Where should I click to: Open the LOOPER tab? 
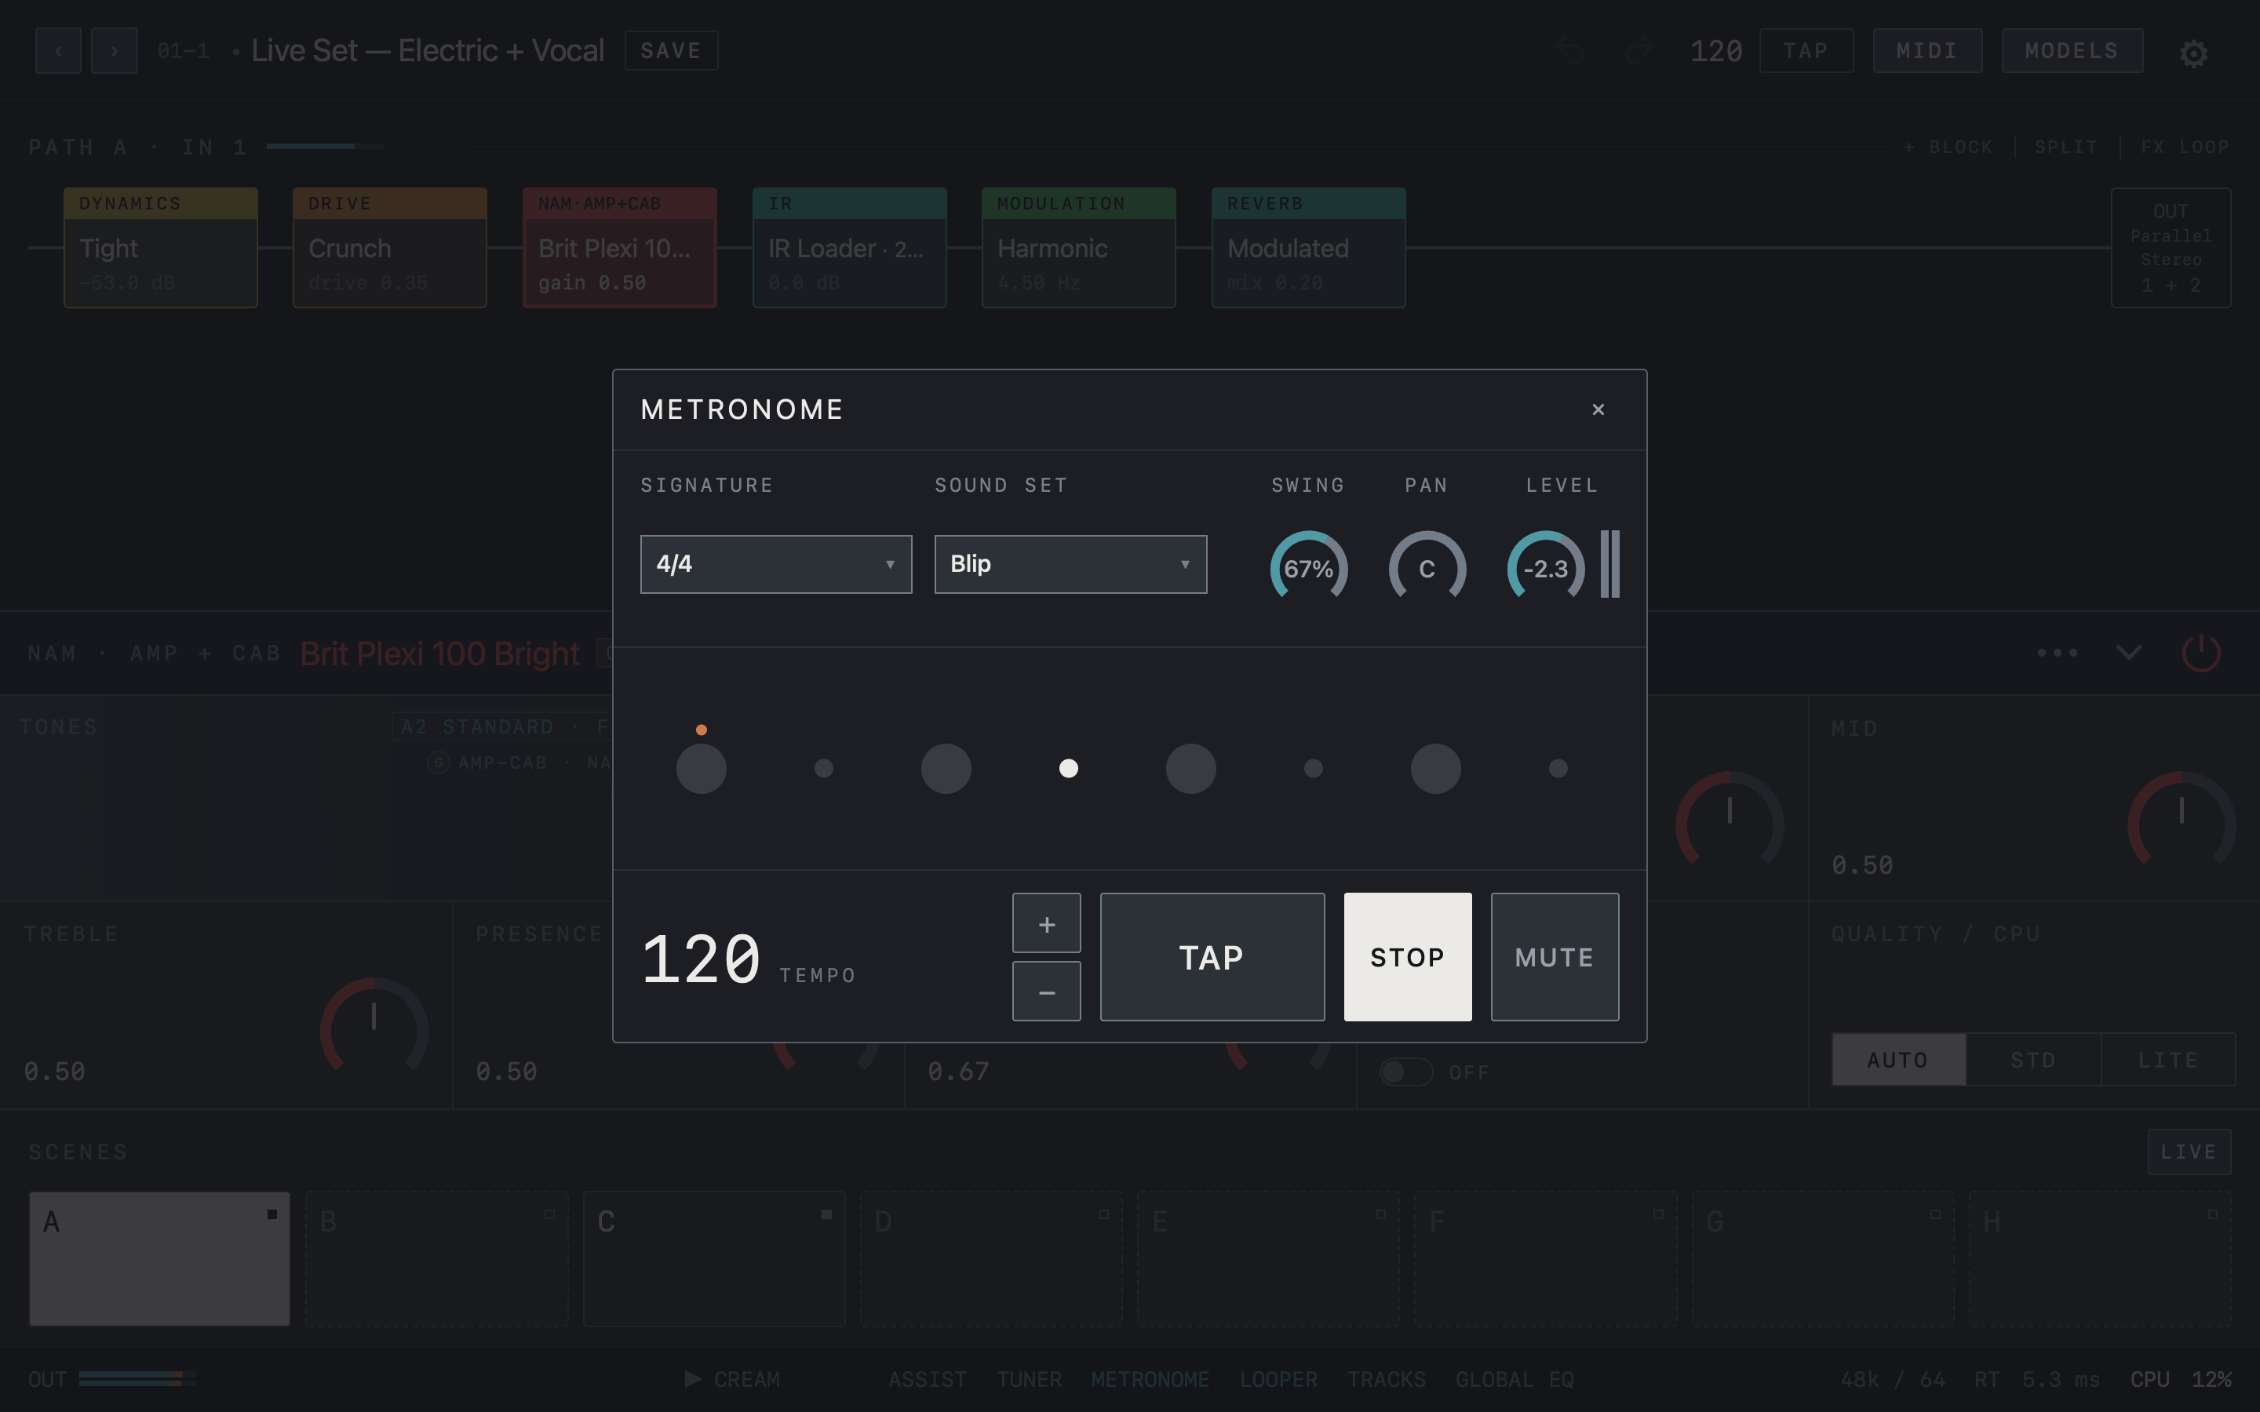click(x=1278, y=1379)
